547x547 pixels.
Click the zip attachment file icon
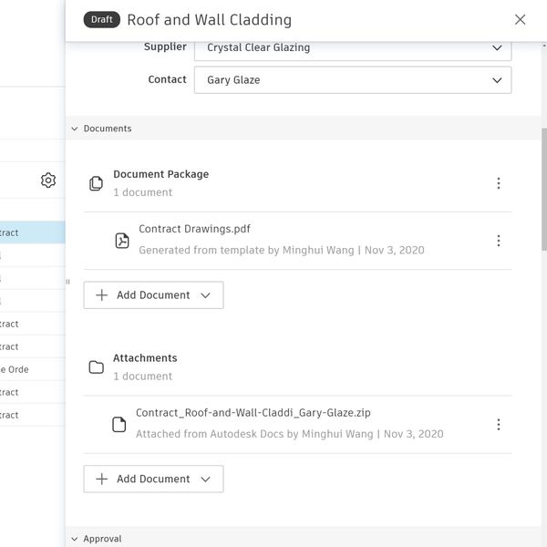click(119, 425)
